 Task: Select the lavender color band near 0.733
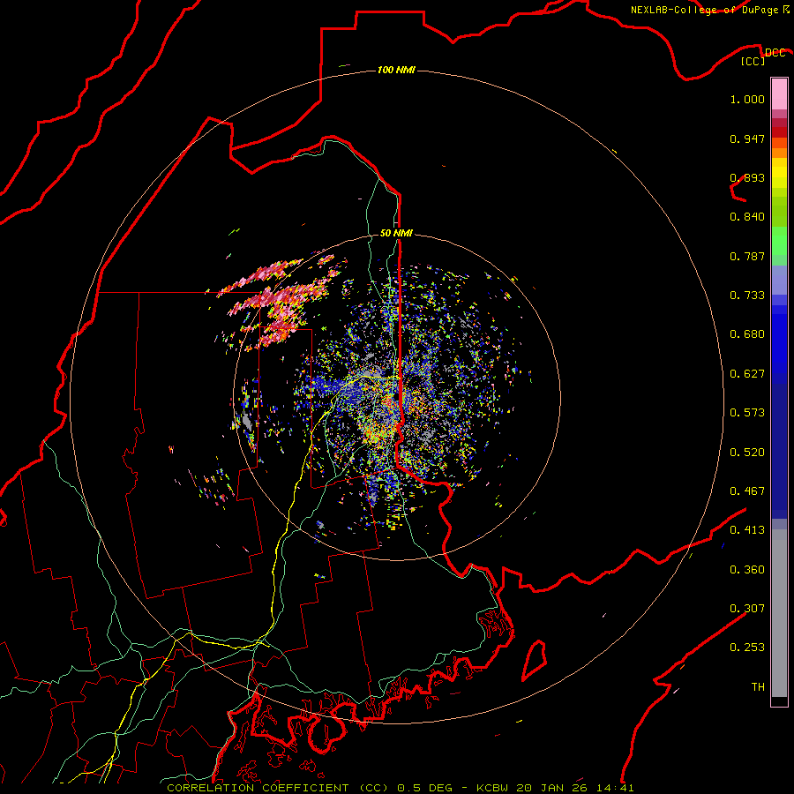[779, 281]
